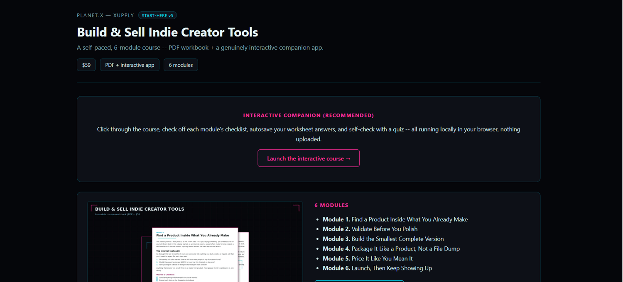Click the teal outlined button below the module list
The width and height of the screenshot is (623, 282).
359,281
